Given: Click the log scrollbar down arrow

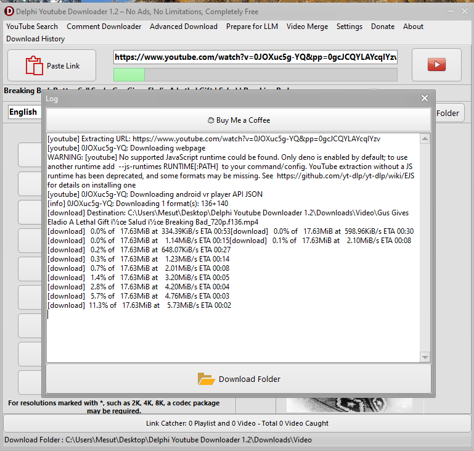Looking at the screenshot, I should tap(425, 357).
